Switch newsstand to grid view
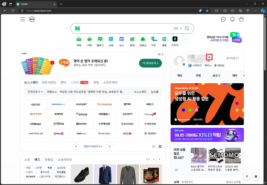 click(160, 146)
